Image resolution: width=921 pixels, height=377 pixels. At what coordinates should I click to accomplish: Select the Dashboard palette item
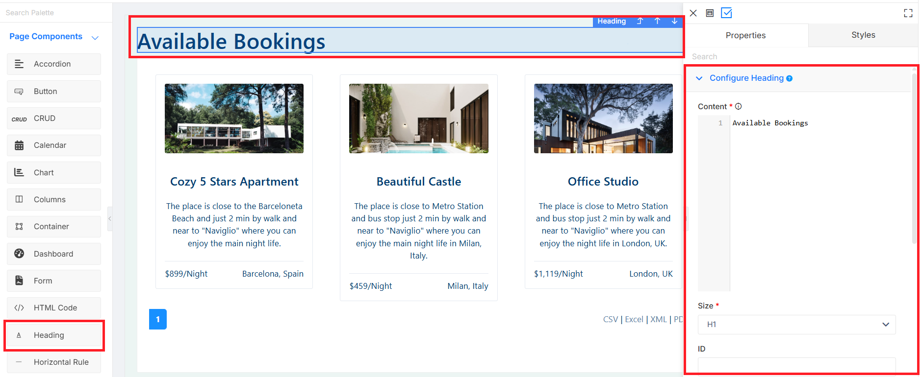(54, 254)
